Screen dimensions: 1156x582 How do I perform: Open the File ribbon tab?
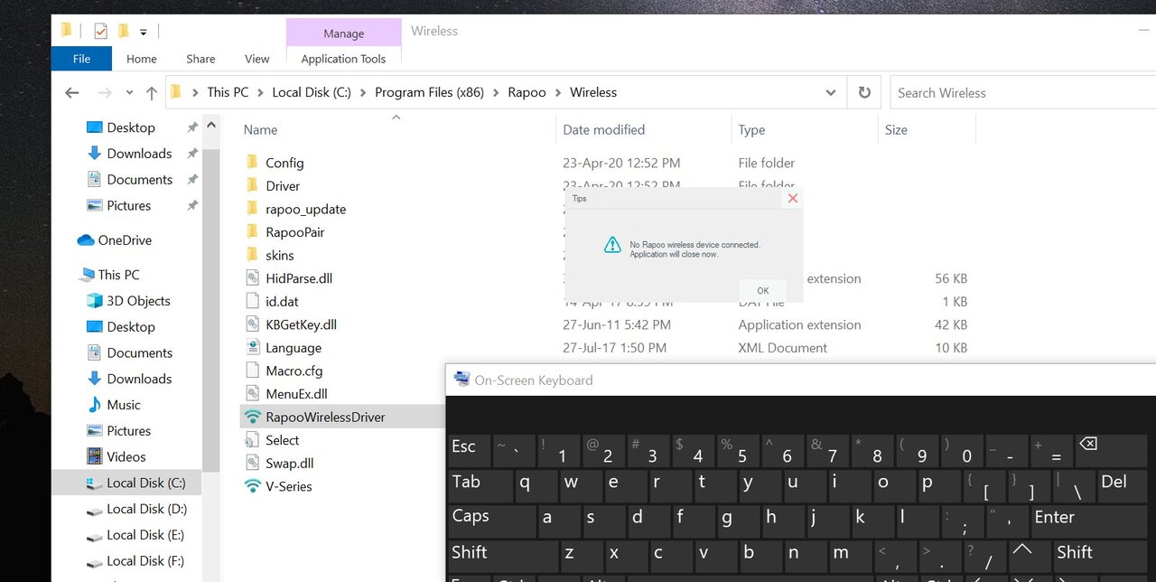click(x=81, y=59)
